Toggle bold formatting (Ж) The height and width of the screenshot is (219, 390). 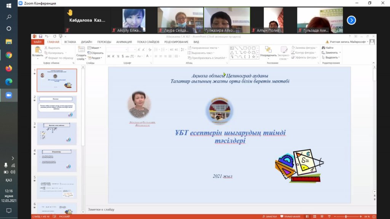pyautogui.click(x=108, y=56)
